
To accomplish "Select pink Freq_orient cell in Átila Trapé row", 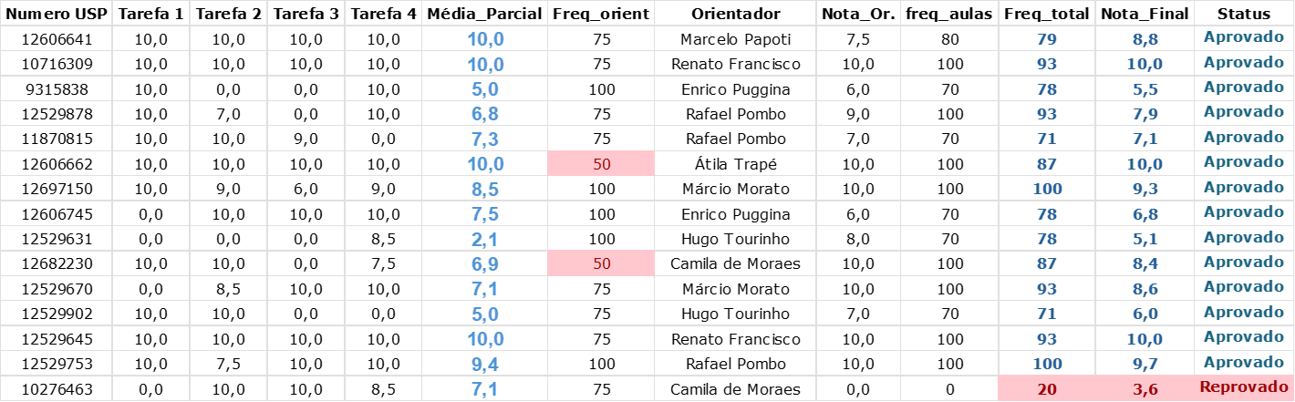I will [601, 164].
